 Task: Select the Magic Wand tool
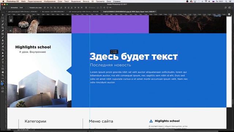[x=3, y=24]
